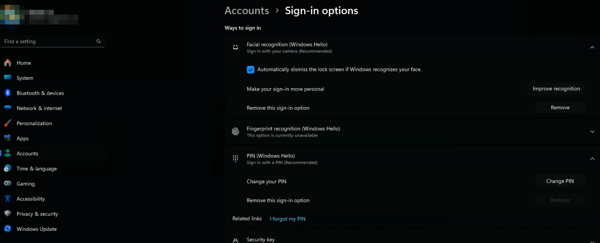Focus the Find a setting search box
The height and width of the screenshot is (243, 600).
click(53, 41)
